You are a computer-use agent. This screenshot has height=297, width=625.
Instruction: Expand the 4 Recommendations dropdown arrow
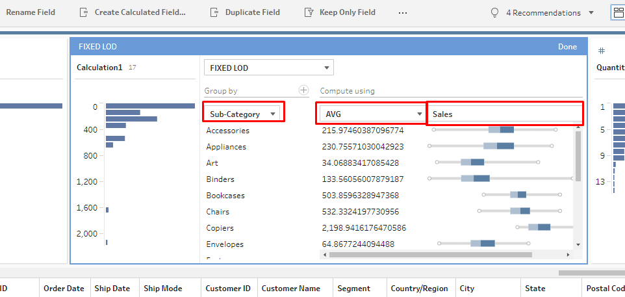(591, 12)
